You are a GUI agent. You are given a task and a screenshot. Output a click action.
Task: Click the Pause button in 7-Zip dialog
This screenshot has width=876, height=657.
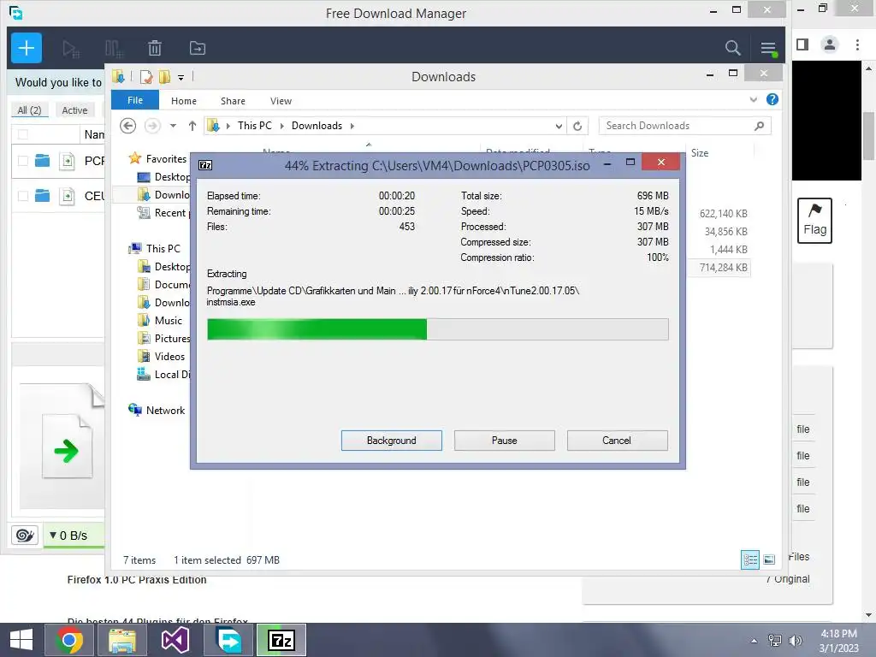(x=505, y=441)
